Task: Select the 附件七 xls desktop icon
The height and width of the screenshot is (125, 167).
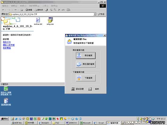Action: pos(6,91)
